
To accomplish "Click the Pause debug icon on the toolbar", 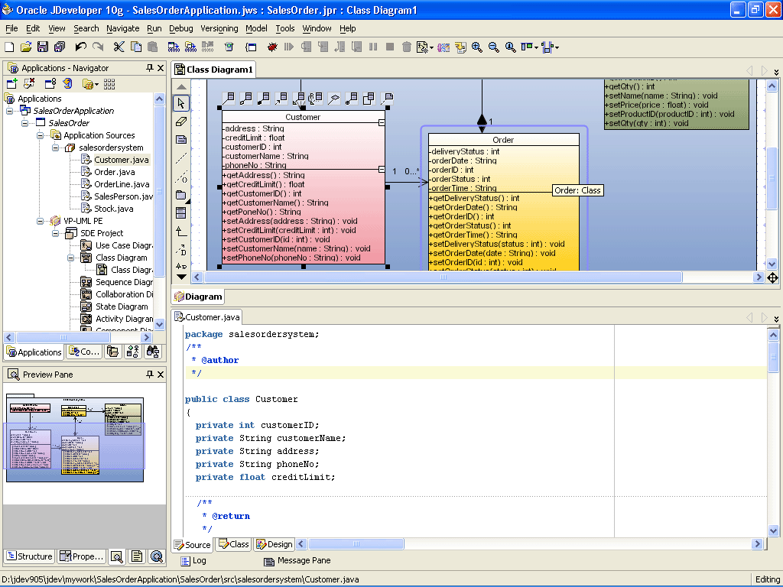I will tap(374, 47).
